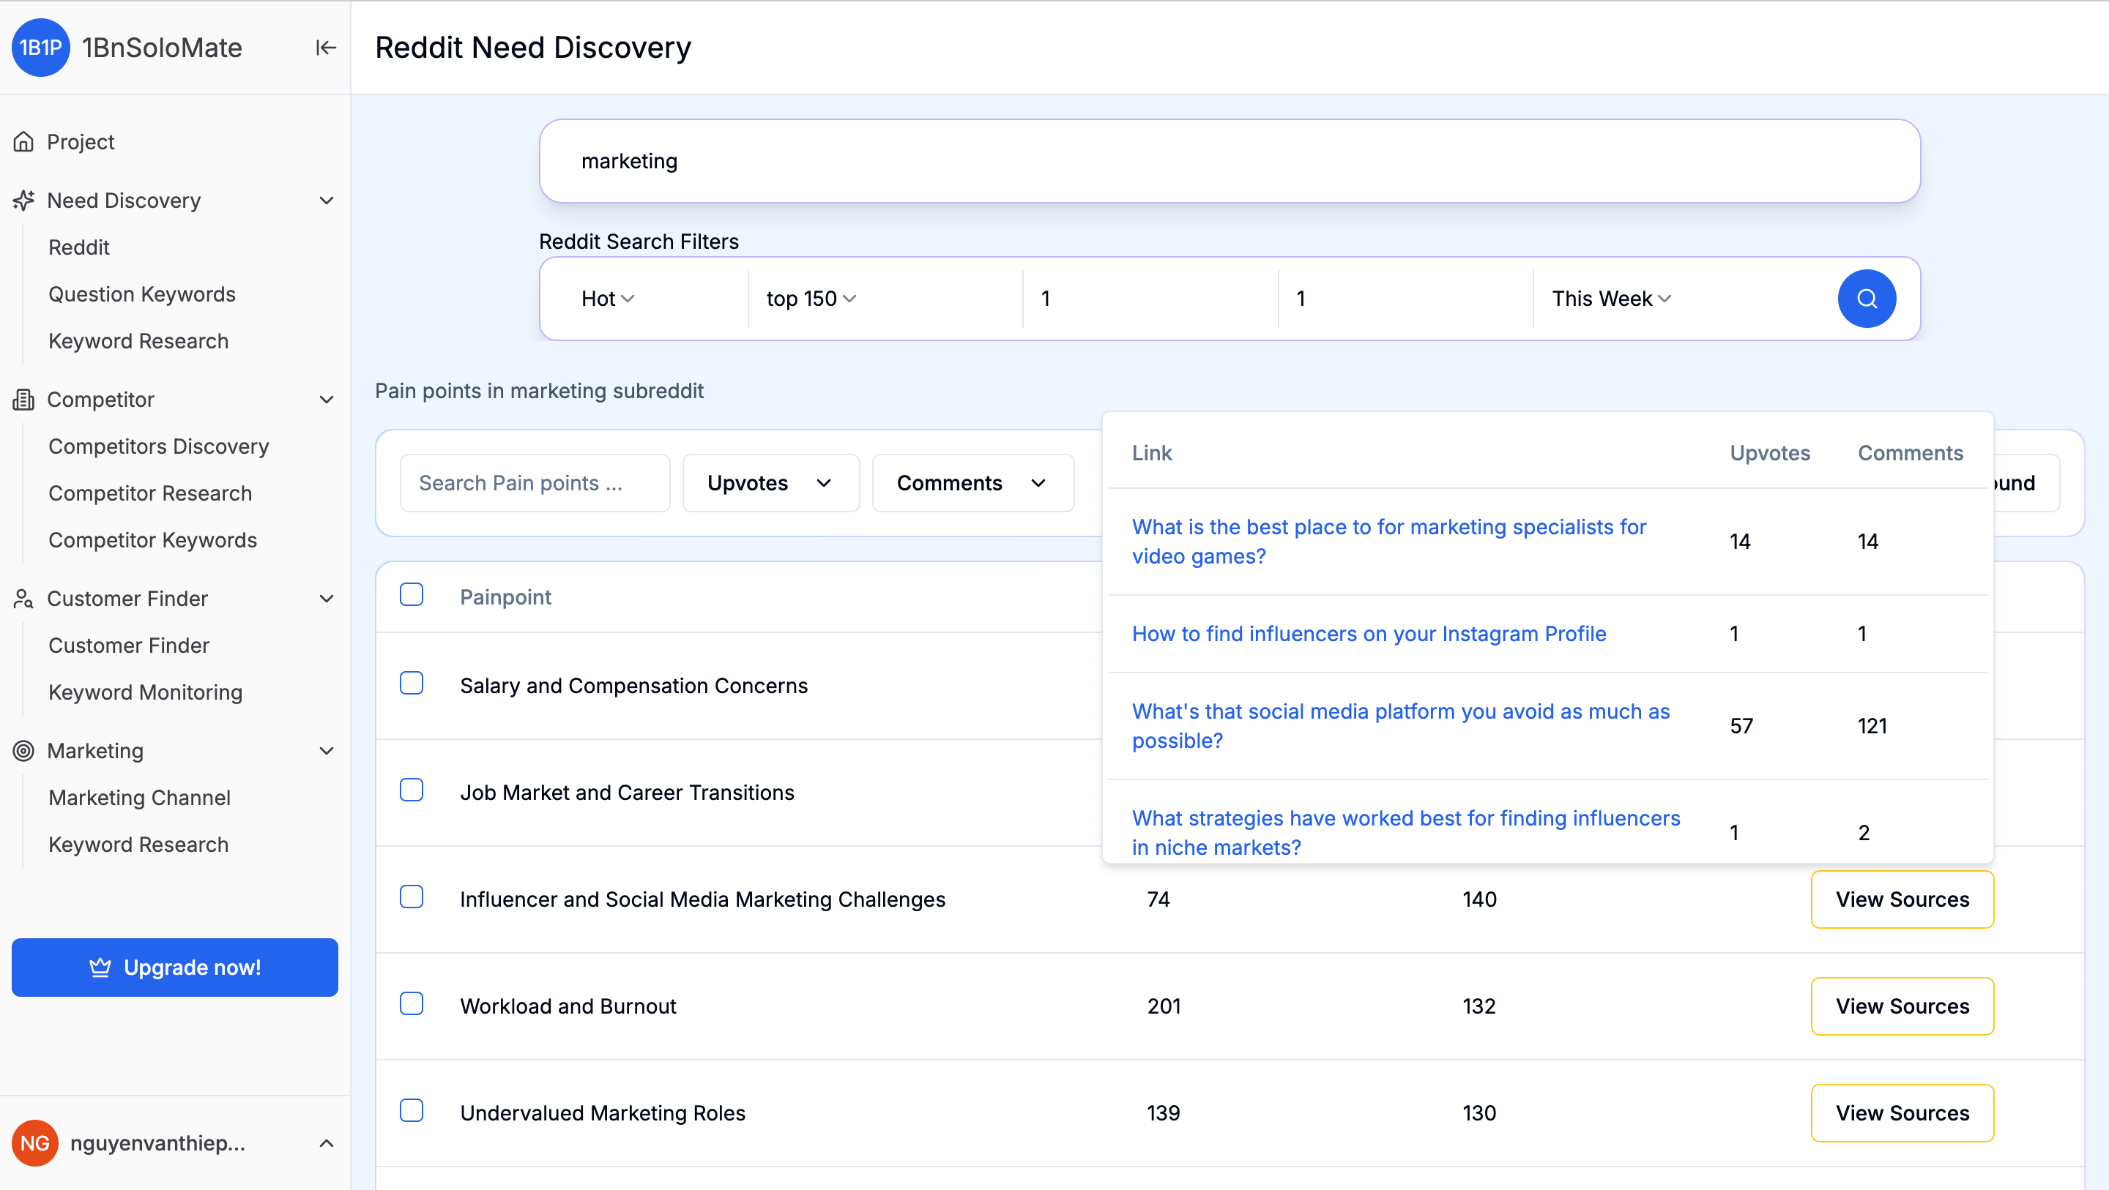The image size is (2109, 1190).
Task: Click the Upgrade now! button
Action: point(174,968)
